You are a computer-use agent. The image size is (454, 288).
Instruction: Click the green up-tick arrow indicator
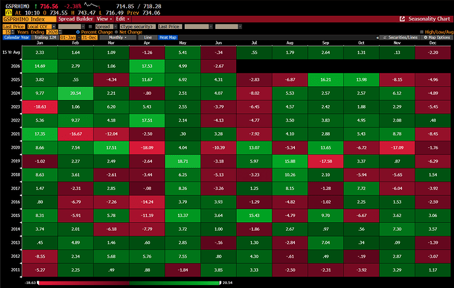tap(36, 6)
